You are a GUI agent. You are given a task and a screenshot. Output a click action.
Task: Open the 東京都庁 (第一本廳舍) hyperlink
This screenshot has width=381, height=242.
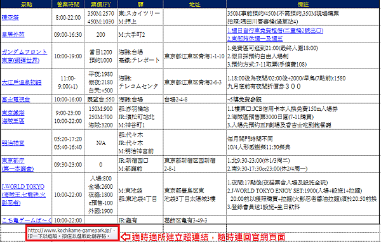(18, 165)
